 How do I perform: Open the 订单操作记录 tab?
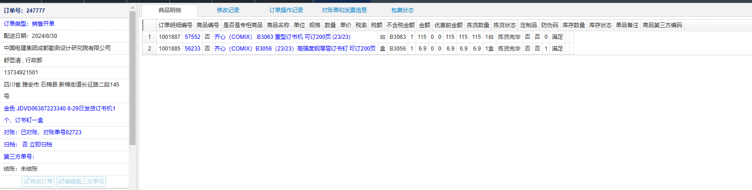(x=286, y=10)
